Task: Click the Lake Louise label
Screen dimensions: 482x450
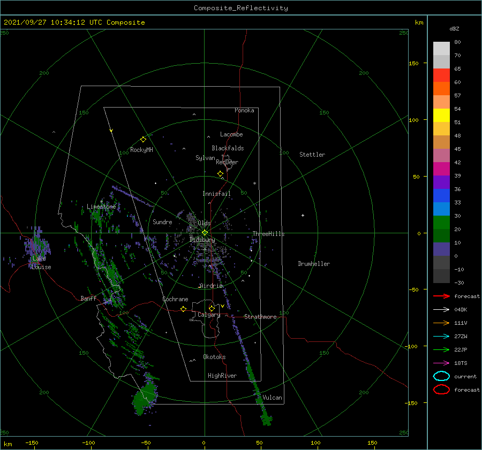Action: [x=41, y=263]
